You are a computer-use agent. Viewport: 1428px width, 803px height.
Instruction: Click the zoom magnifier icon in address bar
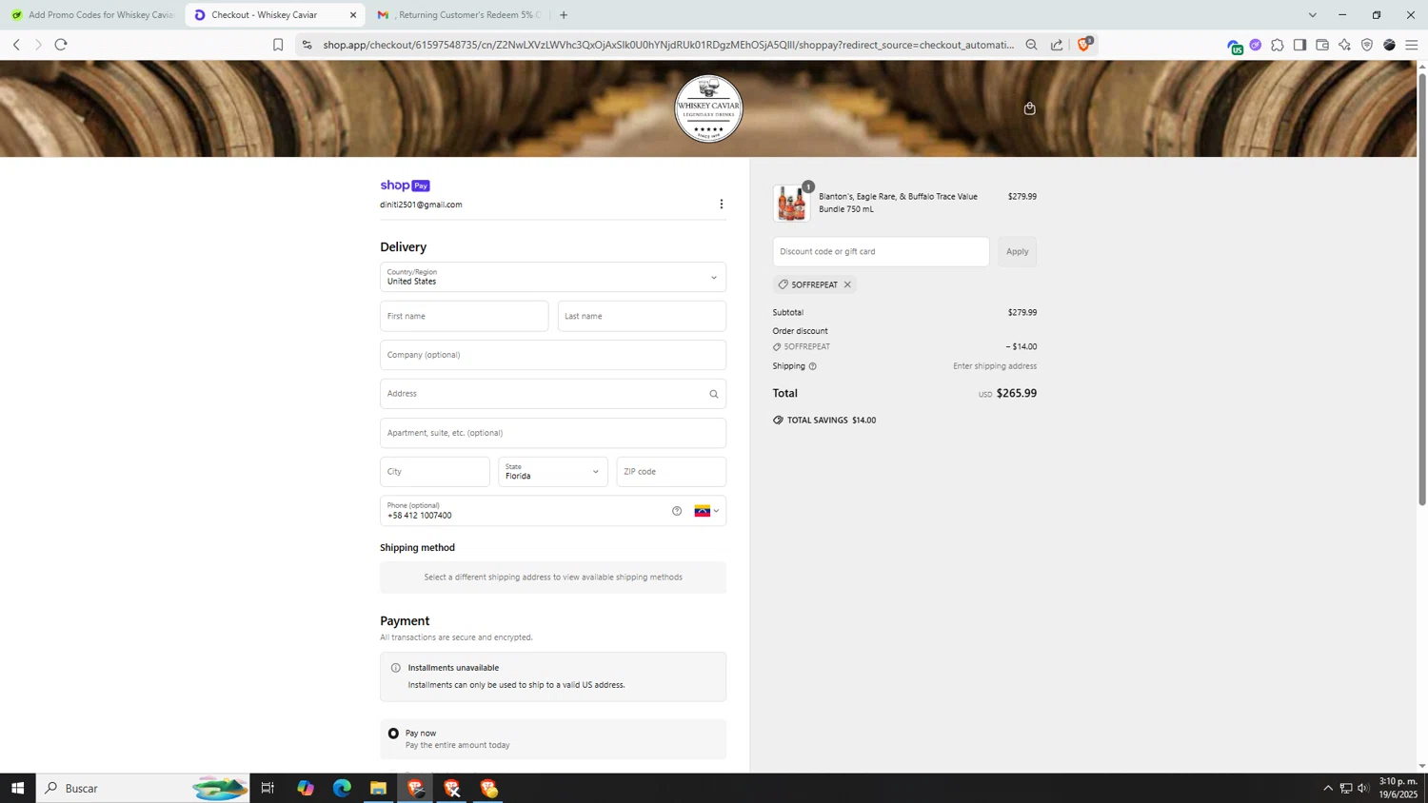coord(1031,45)
